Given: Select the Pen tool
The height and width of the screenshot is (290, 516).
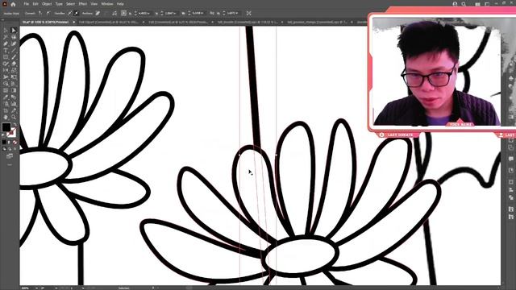Looking at the screenshot, I should 6,43.
